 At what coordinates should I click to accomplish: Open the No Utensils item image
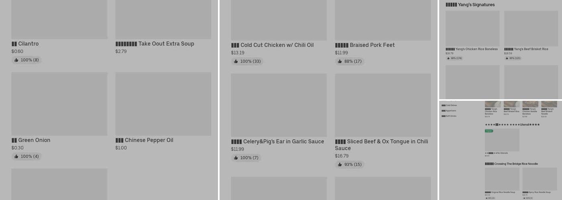coord(502,140)
